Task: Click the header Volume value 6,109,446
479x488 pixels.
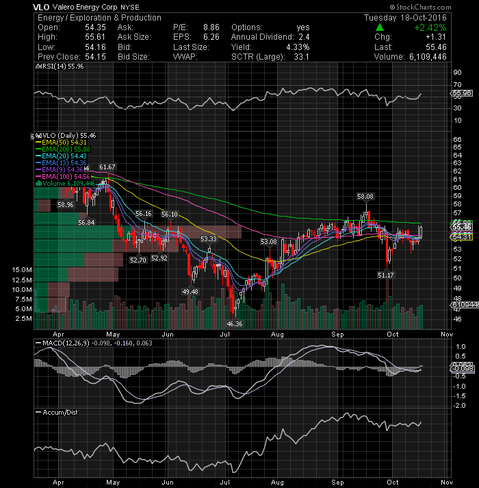Action: 428,57
